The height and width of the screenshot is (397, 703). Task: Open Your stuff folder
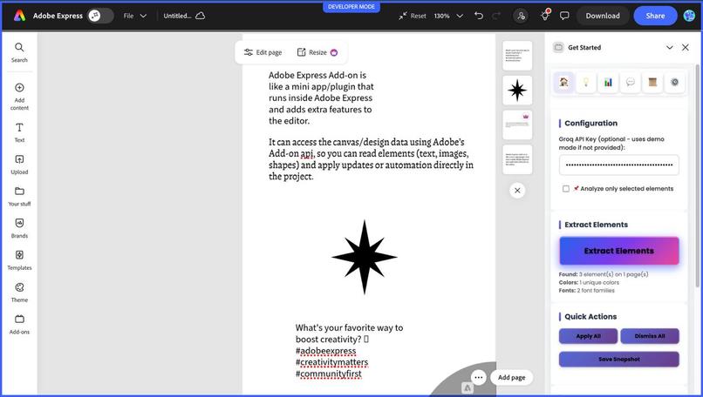(x=19, y=197)
